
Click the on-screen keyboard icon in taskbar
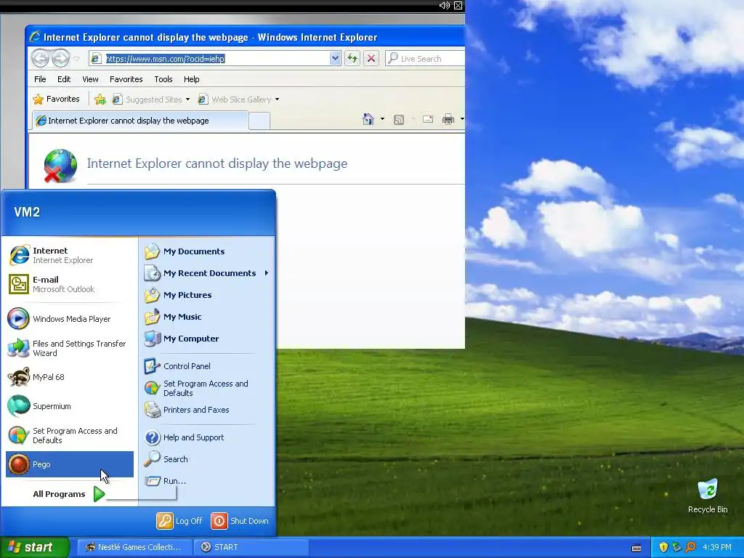coord(636,548)
